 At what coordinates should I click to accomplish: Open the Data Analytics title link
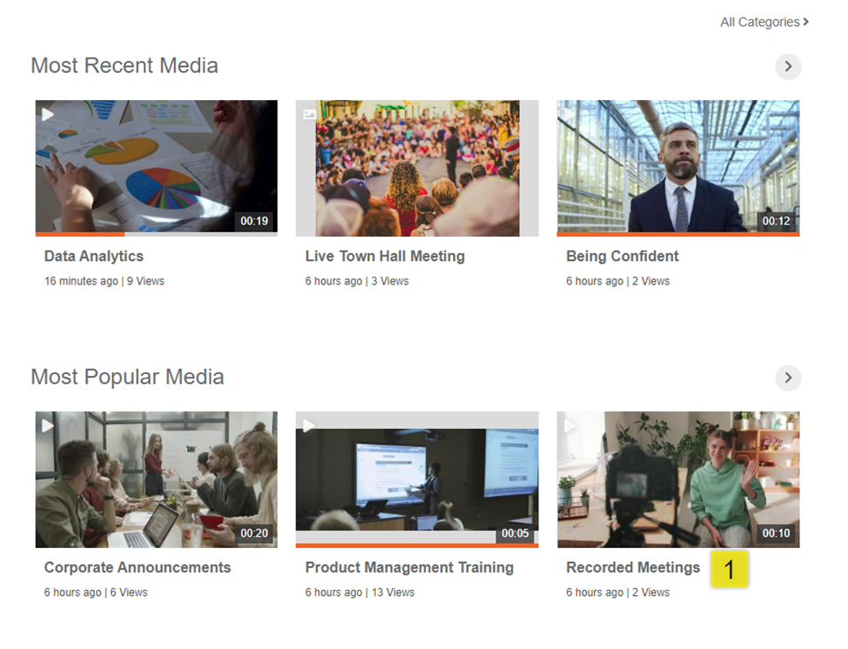click(x=94, y=257)
